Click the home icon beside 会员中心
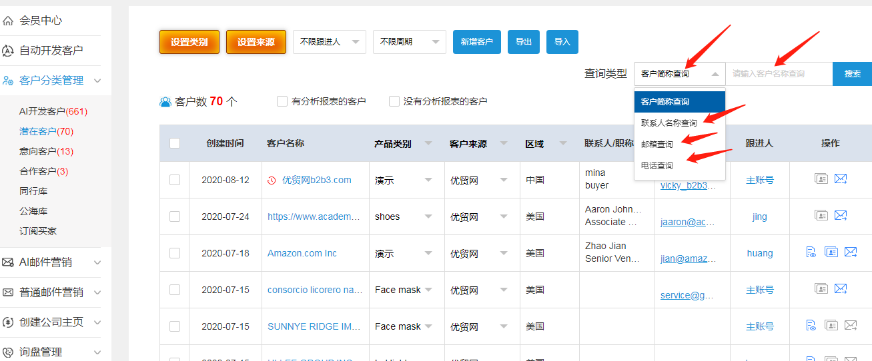The width and height of the screenshot is (872, 361). click(x=8, y=21)
